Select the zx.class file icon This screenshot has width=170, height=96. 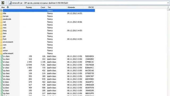pos(2,56)
